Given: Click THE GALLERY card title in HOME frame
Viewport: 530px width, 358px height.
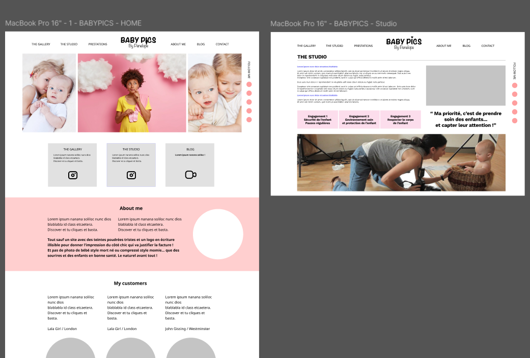Looking at the screenshot, I should (x=73, y=149).
